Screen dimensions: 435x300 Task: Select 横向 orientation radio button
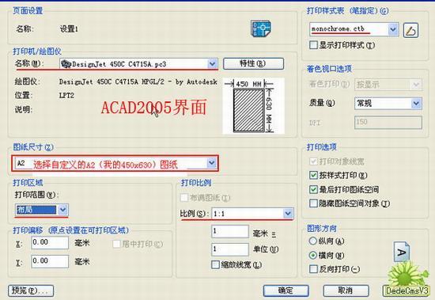coord(312,255)
